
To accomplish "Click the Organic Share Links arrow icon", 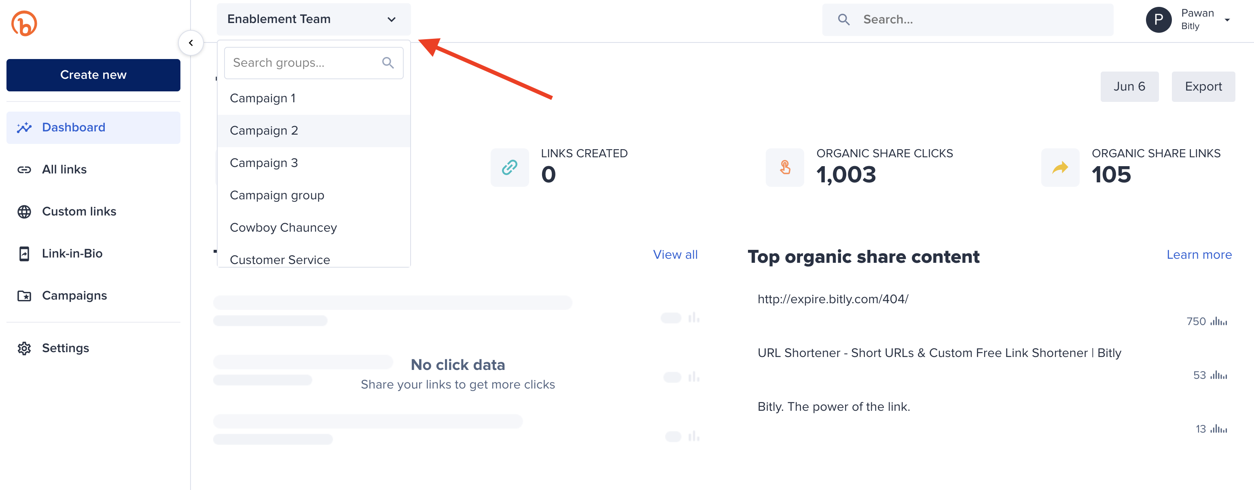I will (x=1060, y=167).
